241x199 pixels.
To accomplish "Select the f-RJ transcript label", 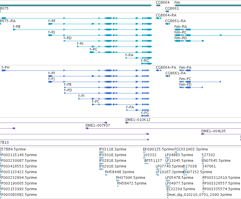I will coord(52,32).
